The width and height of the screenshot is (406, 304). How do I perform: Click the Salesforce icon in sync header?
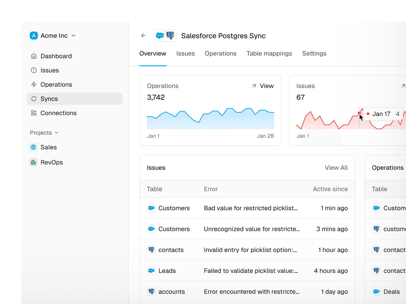(x=160, y=36)
